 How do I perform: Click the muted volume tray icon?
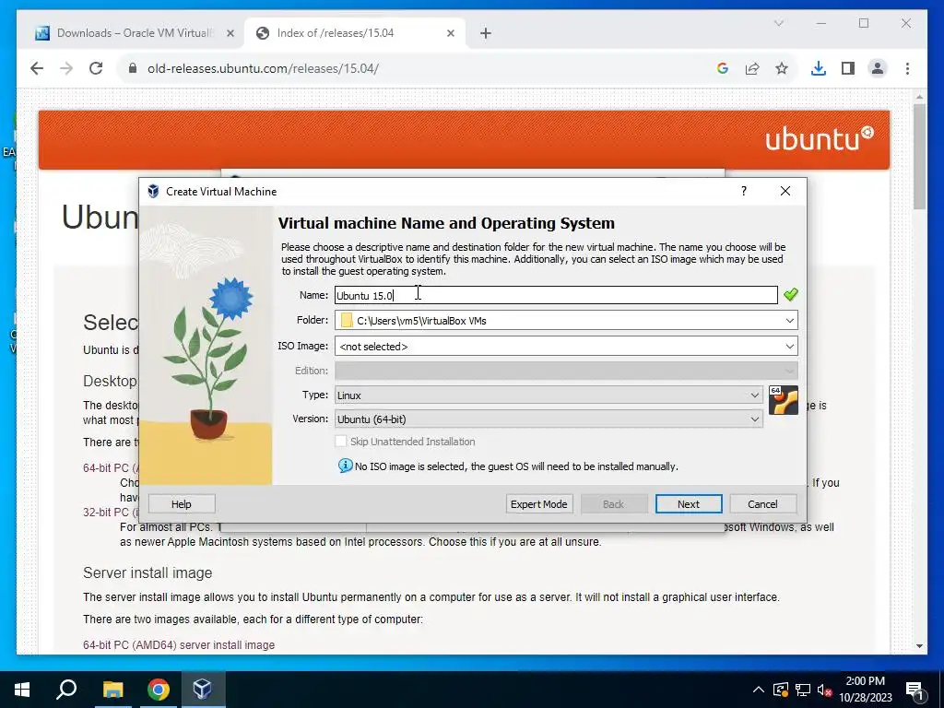tap(824, 690)
